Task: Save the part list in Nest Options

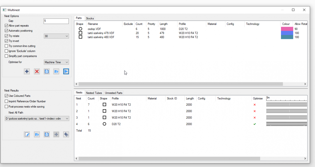Action: click(x=47, y=71)
